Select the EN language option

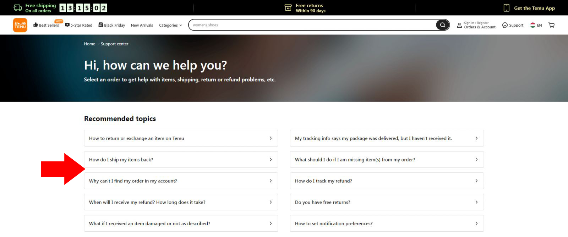539,25
